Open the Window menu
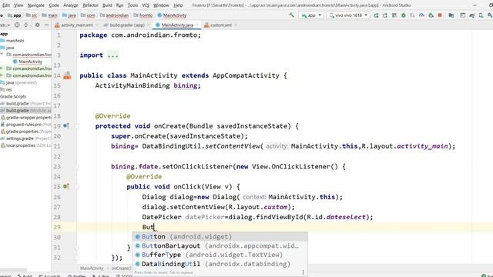 [x=161, y=5]
